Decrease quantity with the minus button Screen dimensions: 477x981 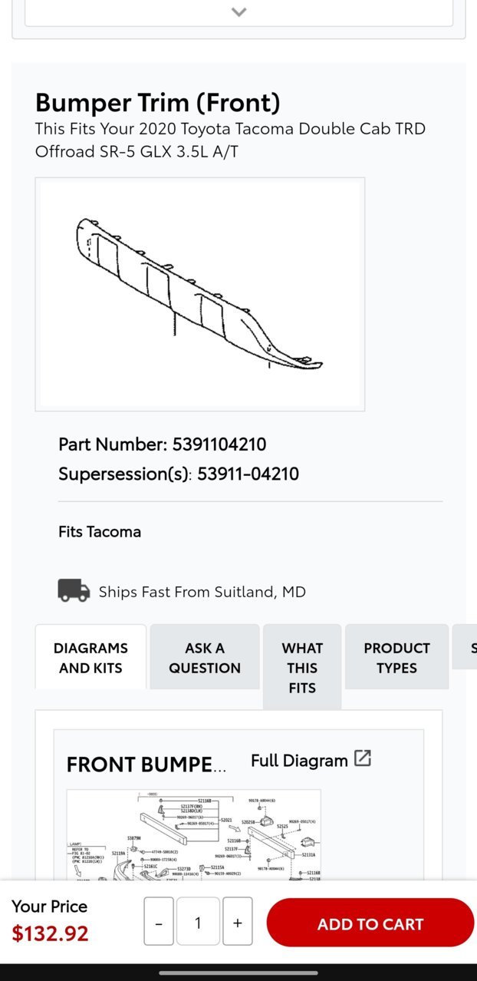(159, 922)
